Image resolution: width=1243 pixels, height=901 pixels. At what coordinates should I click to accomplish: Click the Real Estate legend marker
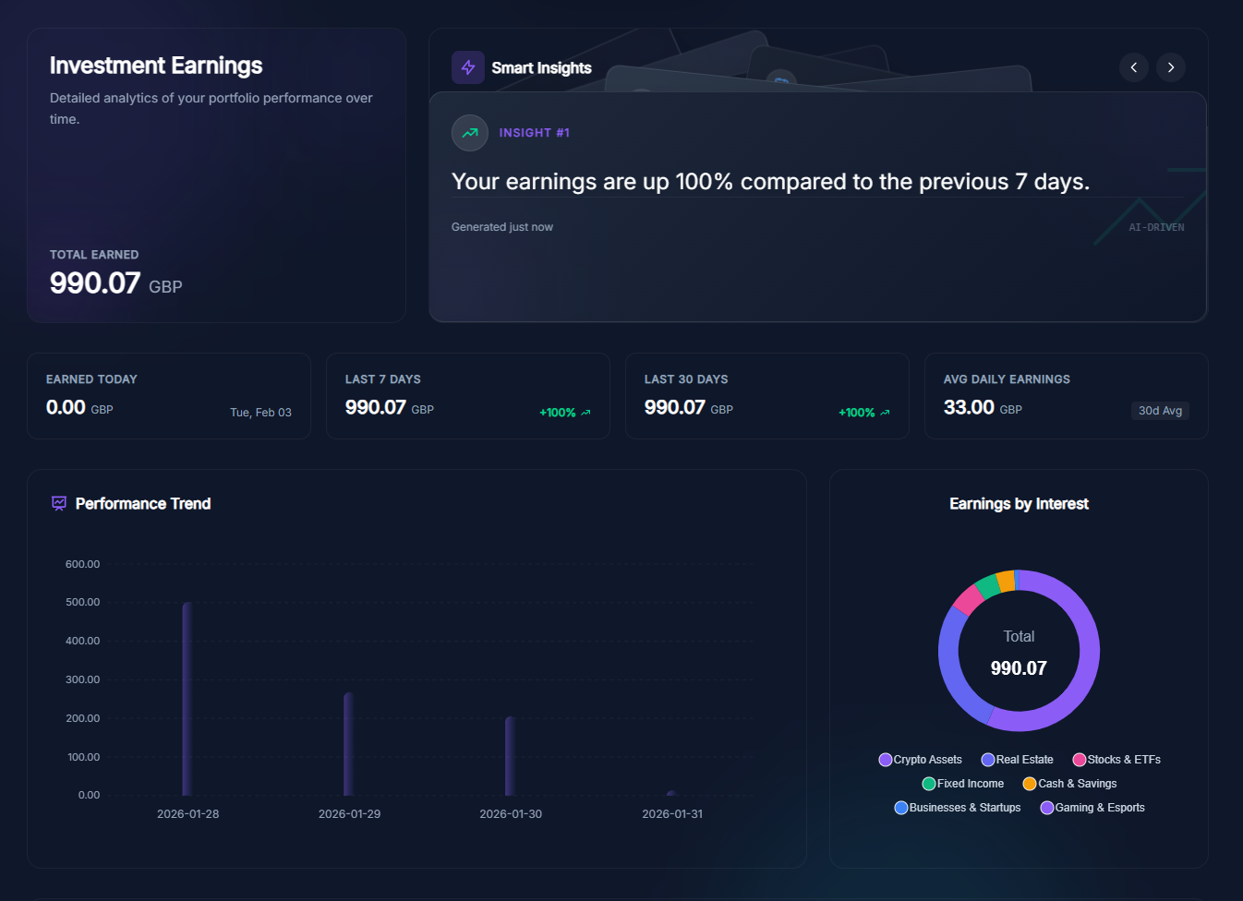989,760
